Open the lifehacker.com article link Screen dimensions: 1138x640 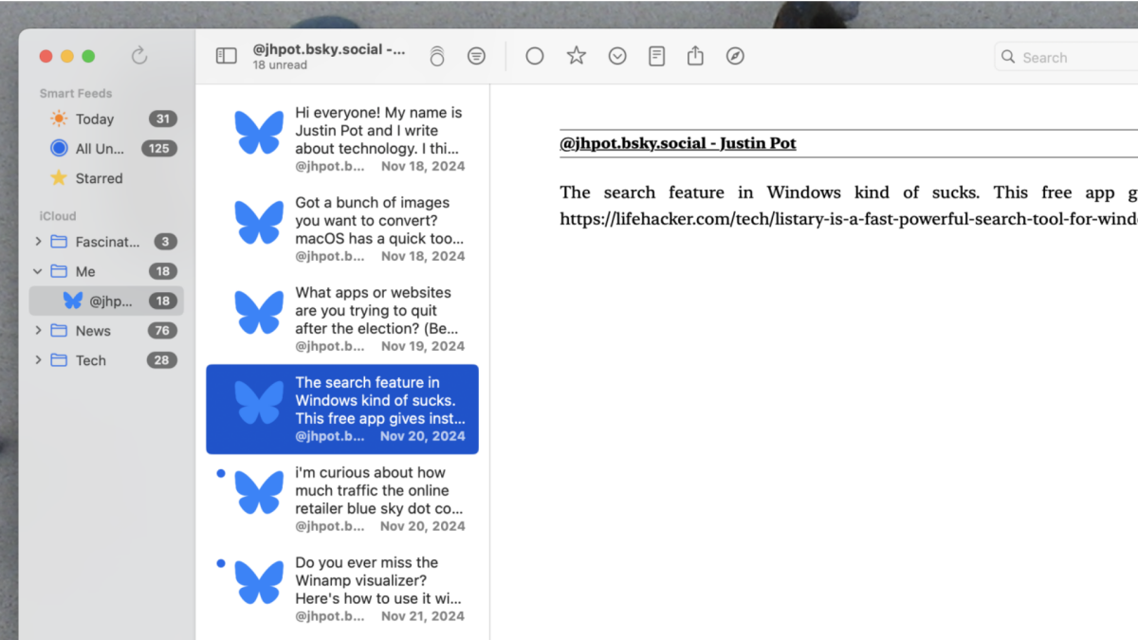(849, 219)
